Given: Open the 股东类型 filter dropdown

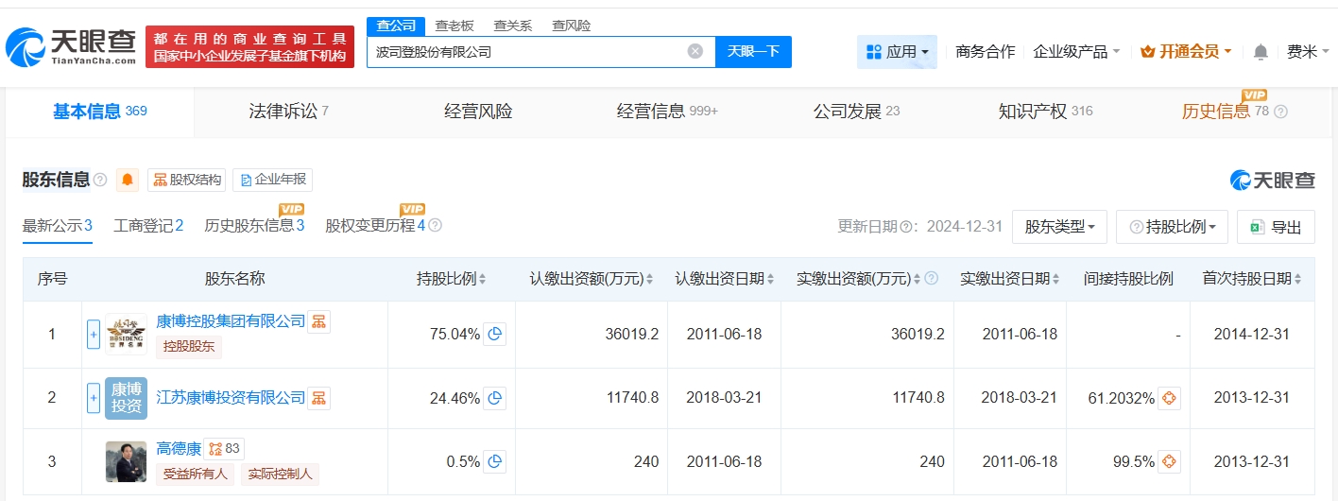Looking at the screenshot, I should coord(1059,227).
